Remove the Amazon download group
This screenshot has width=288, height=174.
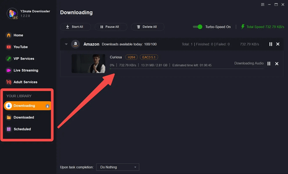(x=278, y=44)
